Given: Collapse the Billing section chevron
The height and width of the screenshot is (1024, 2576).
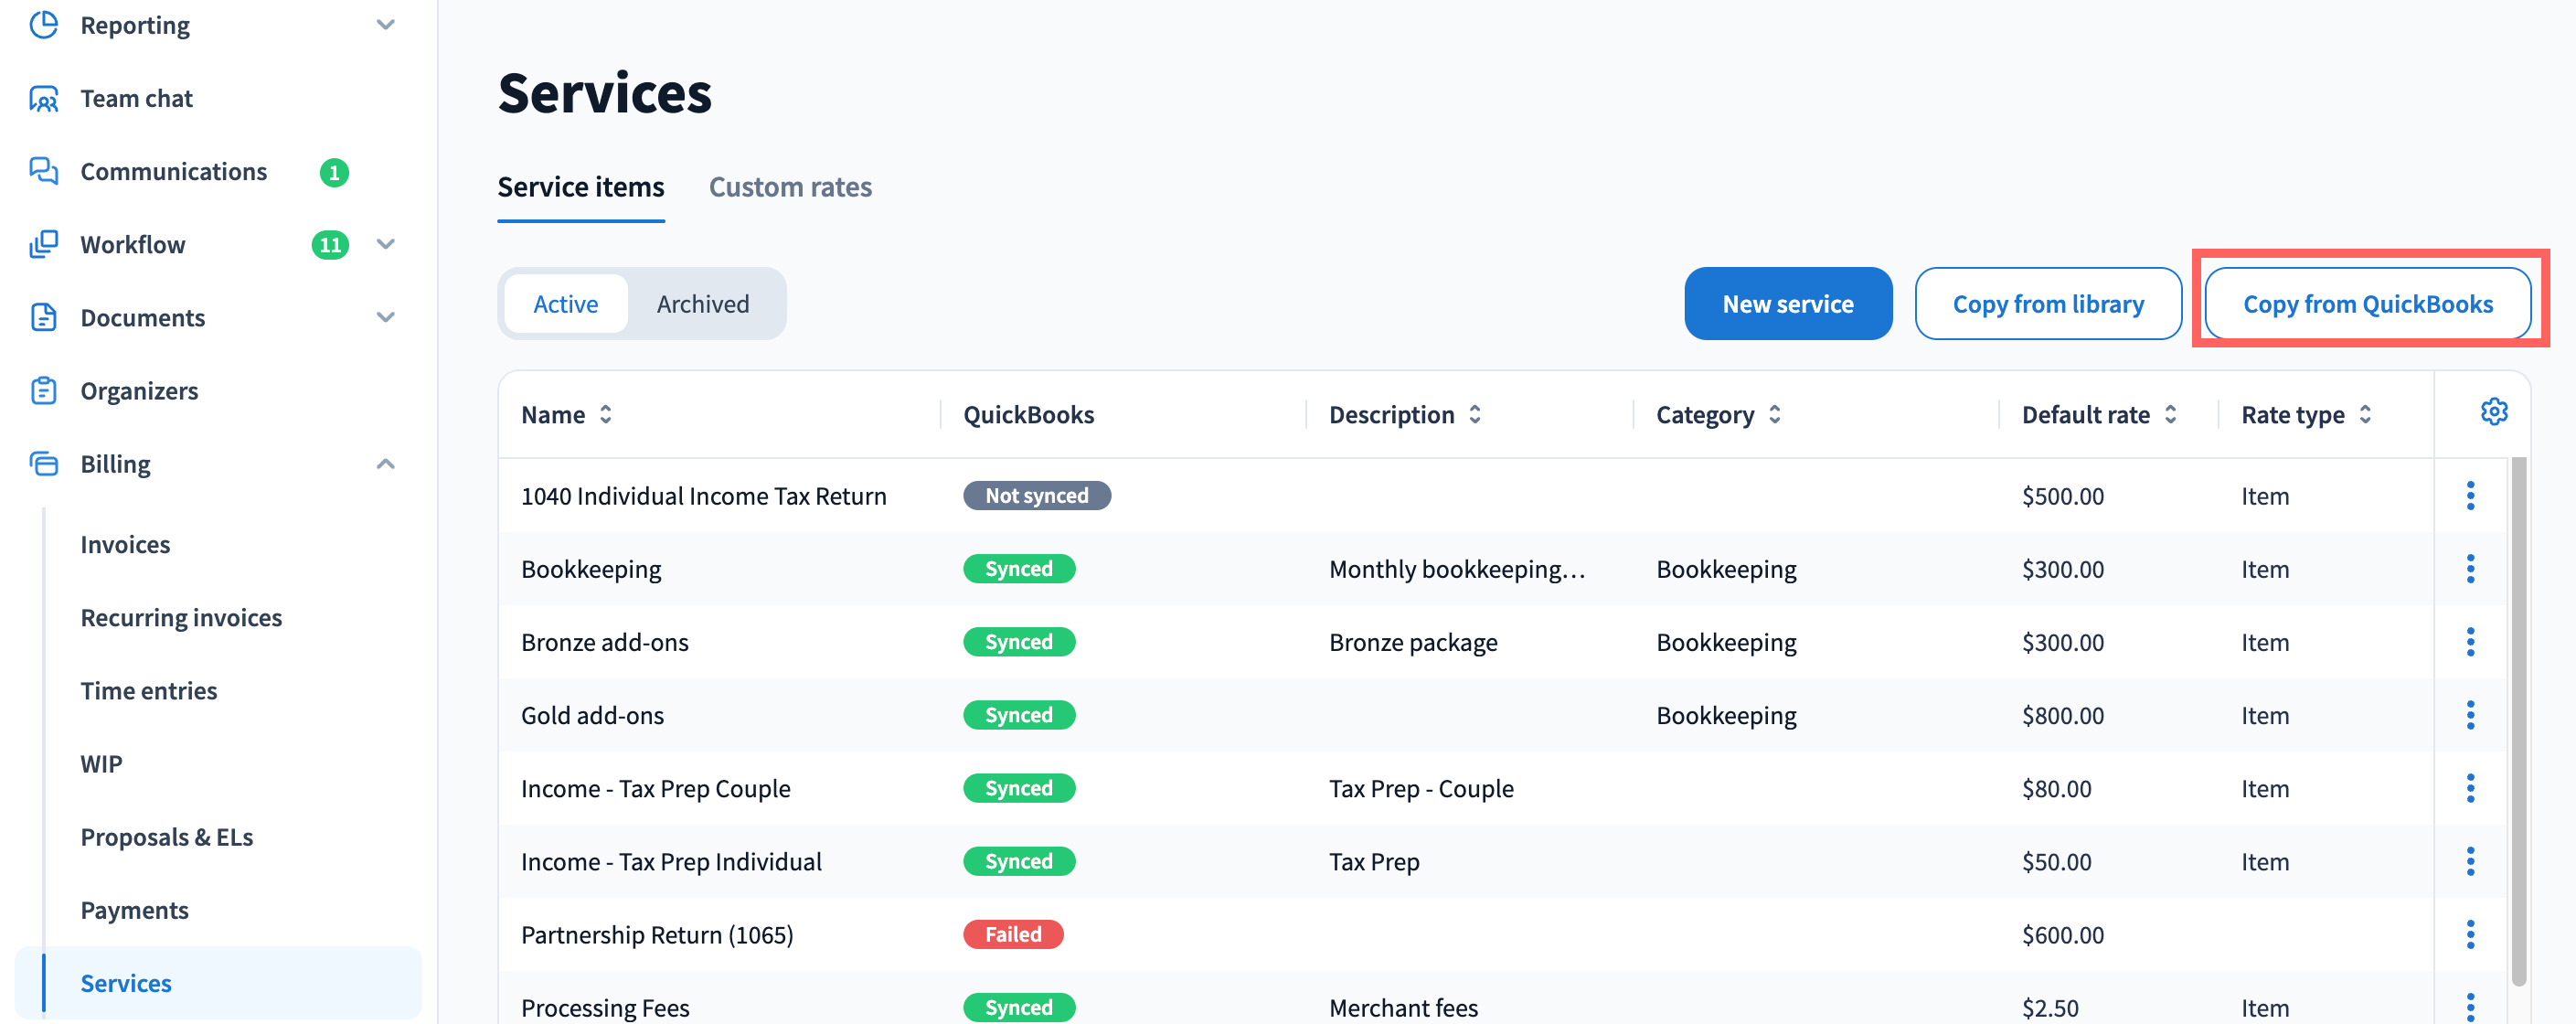Looking at the screenshot, I should coord(386,464).
